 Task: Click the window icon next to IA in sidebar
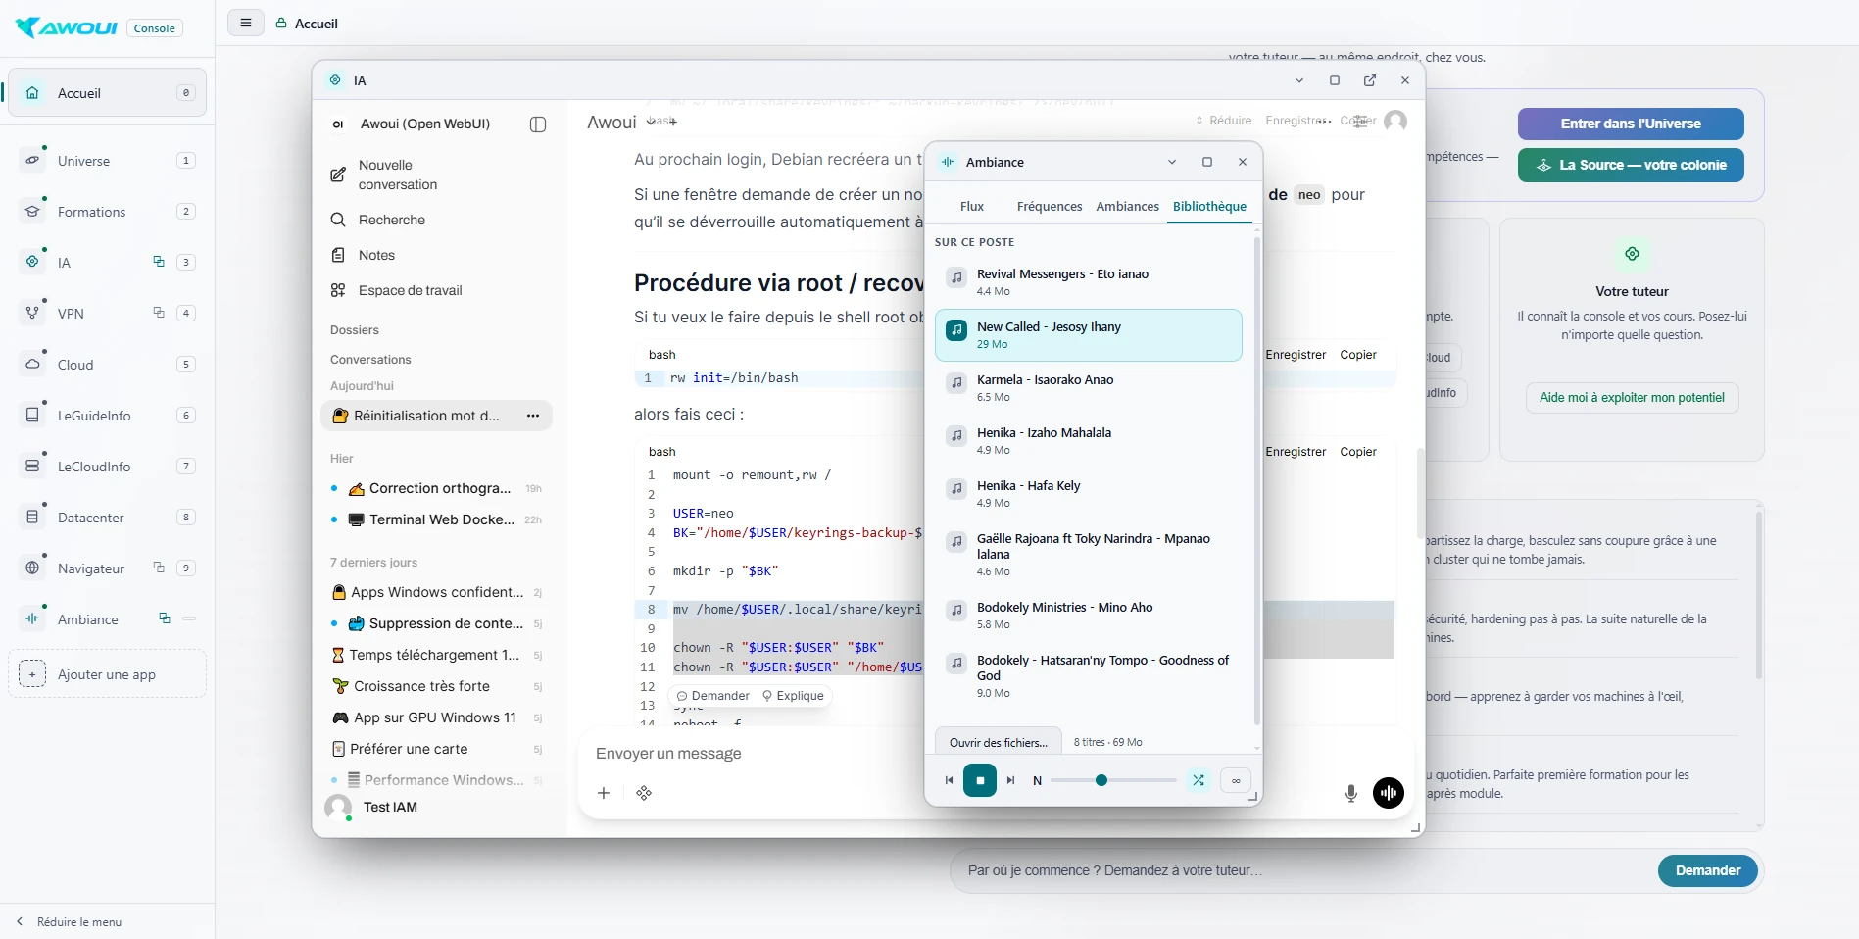[x=159, y=262]
